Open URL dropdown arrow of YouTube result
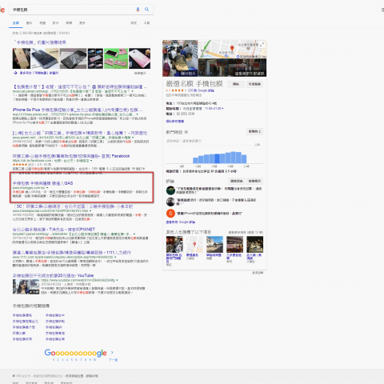 117,280
